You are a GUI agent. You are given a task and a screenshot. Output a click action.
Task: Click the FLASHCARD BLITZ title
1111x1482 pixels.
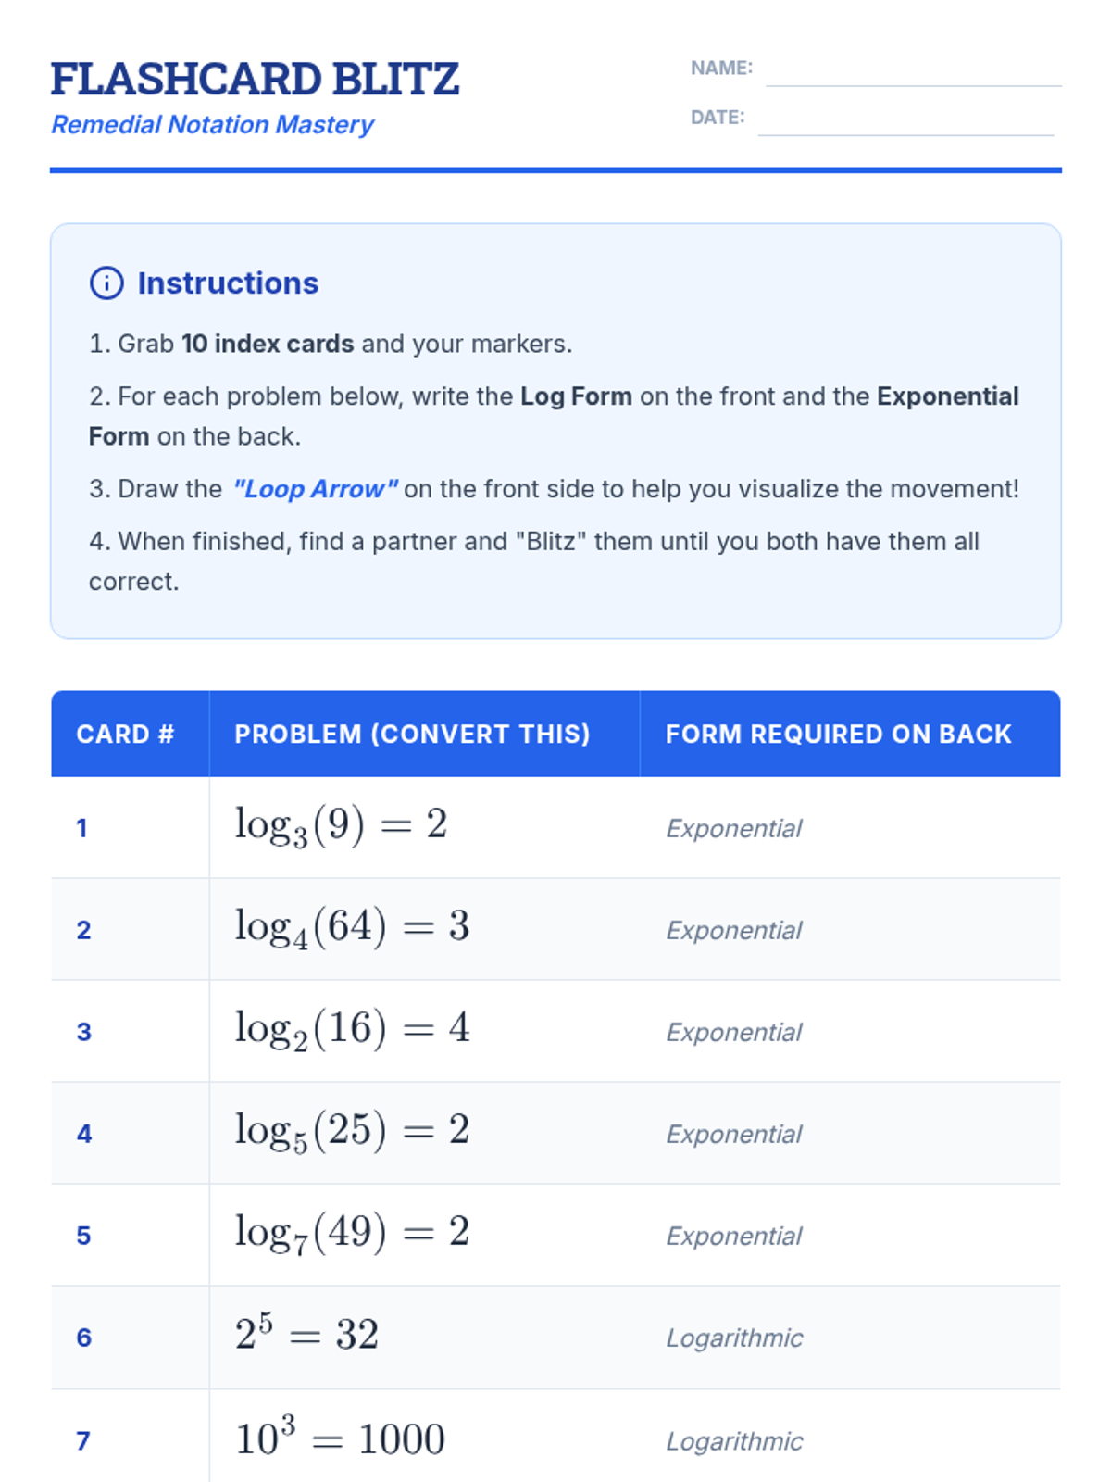(255, 79)
